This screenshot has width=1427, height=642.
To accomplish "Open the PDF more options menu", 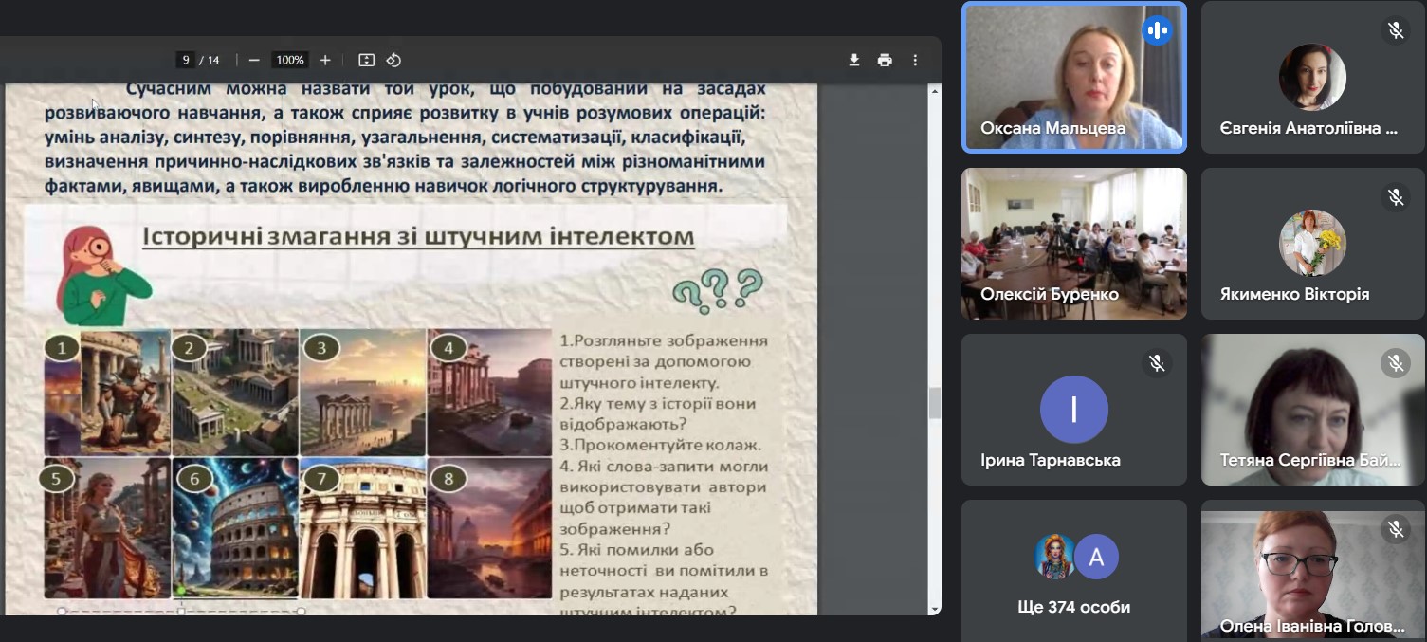I will [x=915, y=60].
